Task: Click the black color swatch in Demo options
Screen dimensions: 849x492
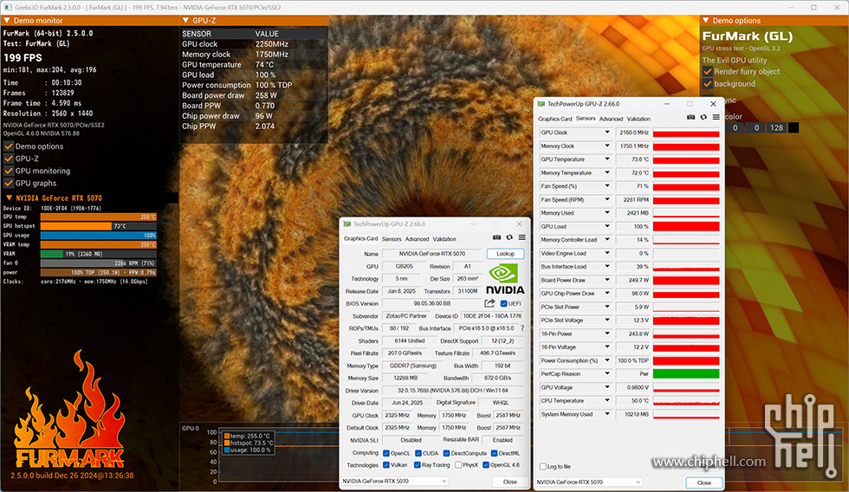Action: 794,127
